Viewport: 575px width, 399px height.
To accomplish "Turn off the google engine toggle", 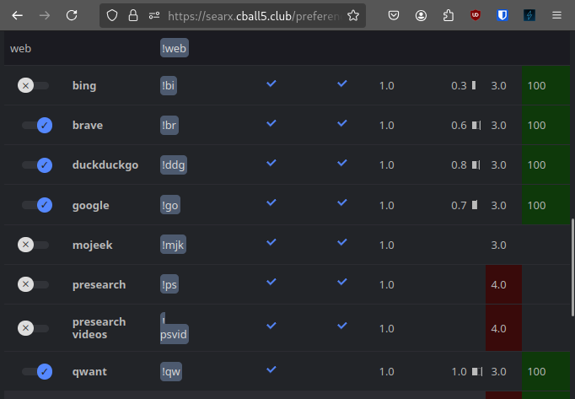I will [x=36, y=205].
